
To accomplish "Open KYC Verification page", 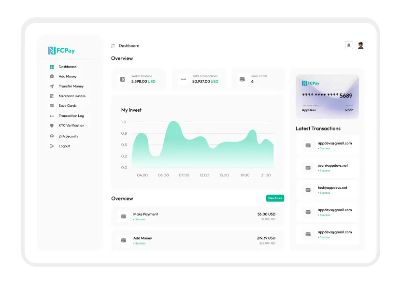I will tap(71, 126).
